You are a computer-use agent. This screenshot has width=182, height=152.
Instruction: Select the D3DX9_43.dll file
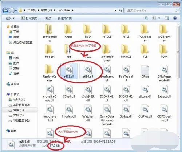click(x=126, y=93)
